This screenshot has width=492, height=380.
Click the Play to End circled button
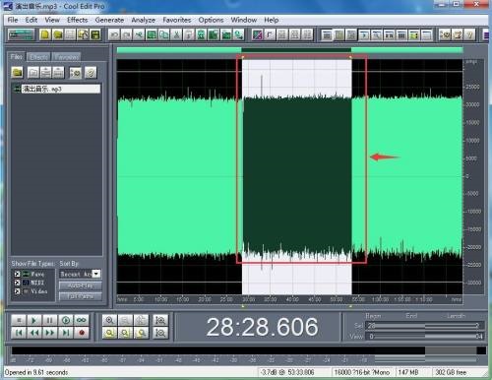coord(66,320)
